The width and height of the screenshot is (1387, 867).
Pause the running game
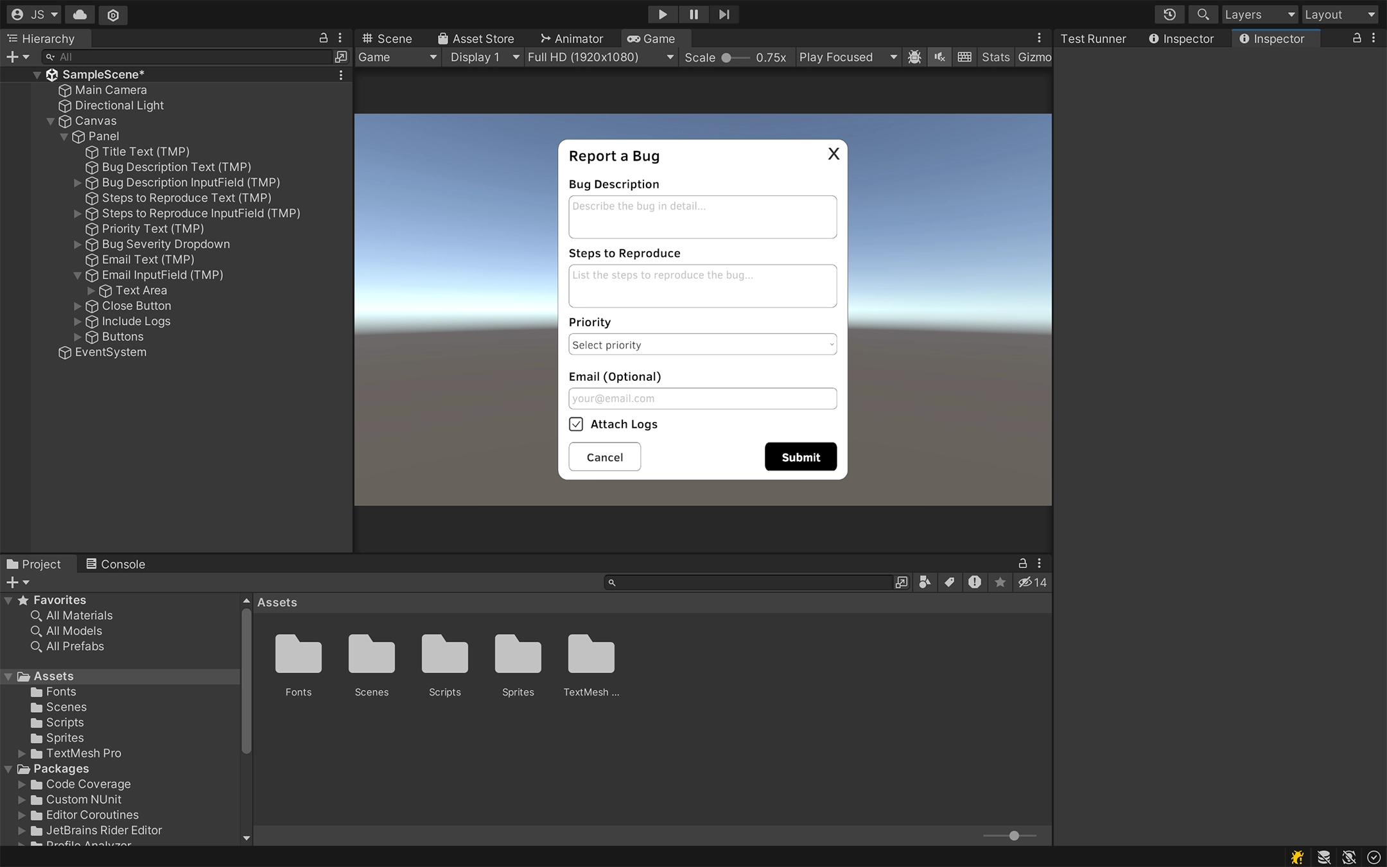693,14
